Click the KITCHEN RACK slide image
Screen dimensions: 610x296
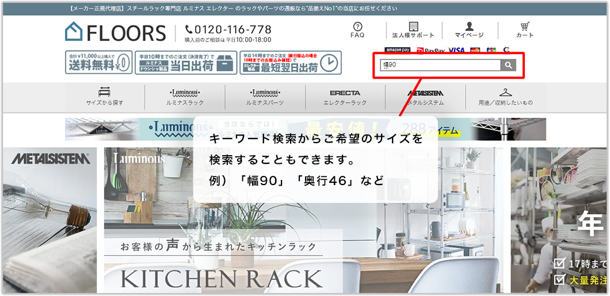(x=303, y=220)
